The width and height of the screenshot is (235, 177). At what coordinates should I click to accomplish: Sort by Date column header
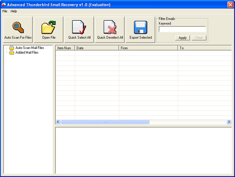[x=97, y=48]
